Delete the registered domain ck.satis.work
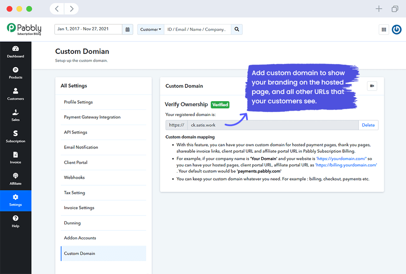406x274 pixels. pyautogui.click(x=368, y=125)
